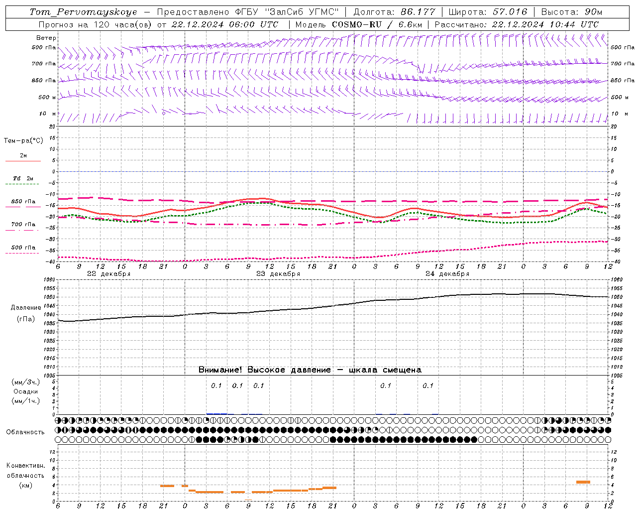Click the blue precipitation bar in Осадки panel
Image resolution: width=637 pixels, height=510 pixels.
point(216,413)
